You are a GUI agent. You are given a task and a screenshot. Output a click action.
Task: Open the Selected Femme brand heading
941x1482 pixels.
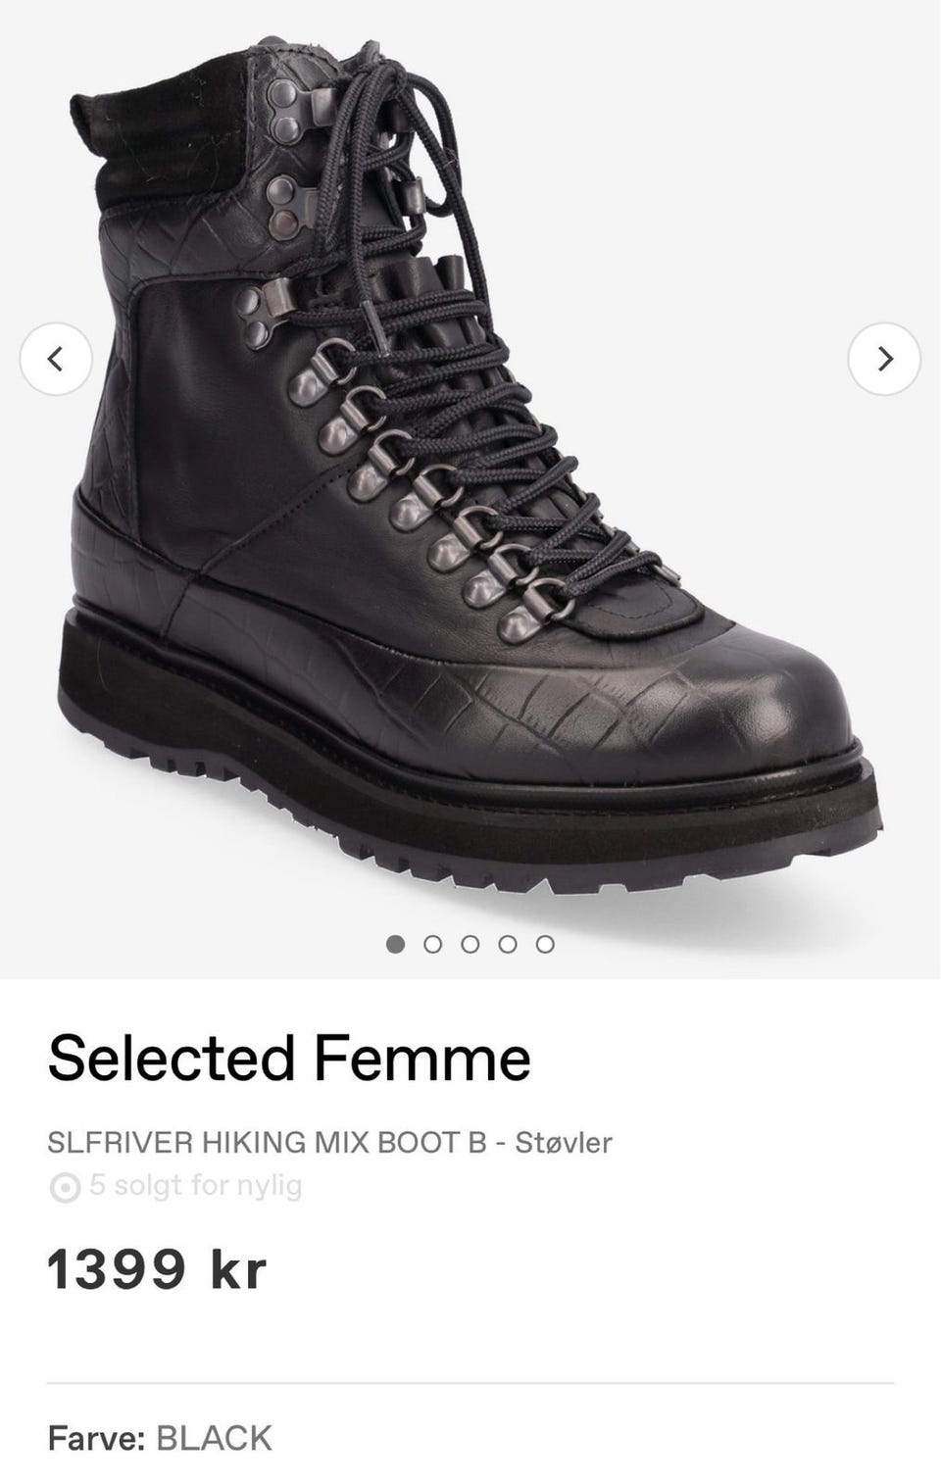tap(289, 1058)
